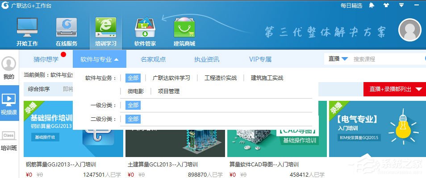Screen dimensions: 426x178
Task: Open the 软件管家 download box icon
Action: [145, 27]
